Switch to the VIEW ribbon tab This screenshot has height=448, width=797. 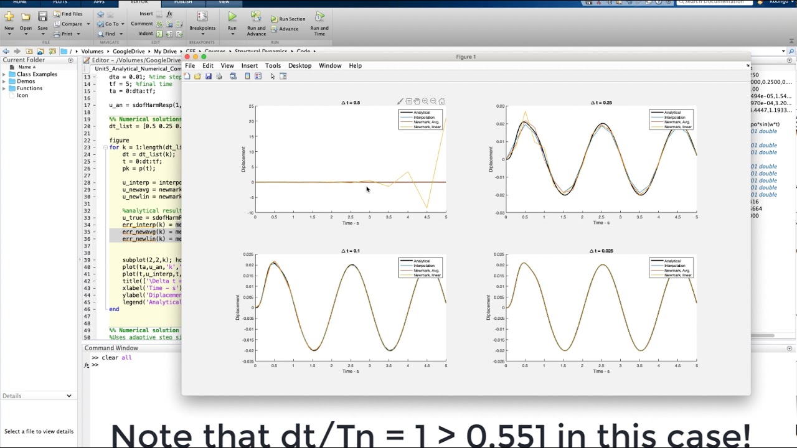click(224, 2)
